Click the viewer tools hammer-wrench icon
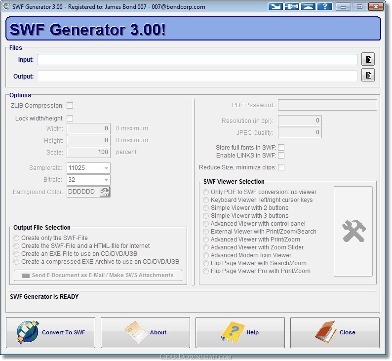The width and height of the screenshot is (392, 361). click(x=353, y=231)
